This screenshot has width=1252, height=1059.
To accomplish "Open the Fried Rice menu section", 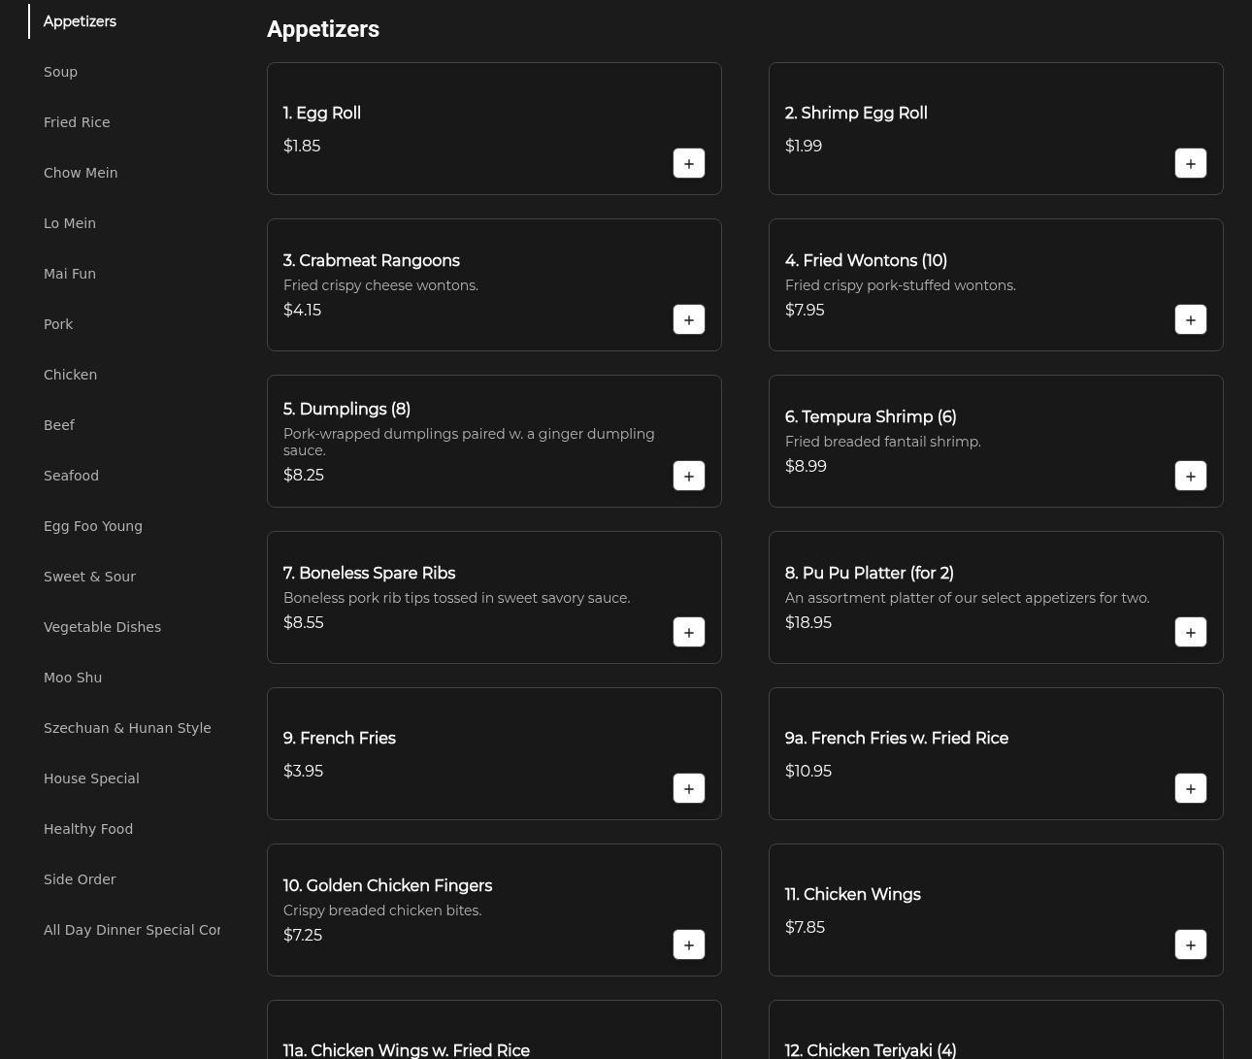I will 77,122.
